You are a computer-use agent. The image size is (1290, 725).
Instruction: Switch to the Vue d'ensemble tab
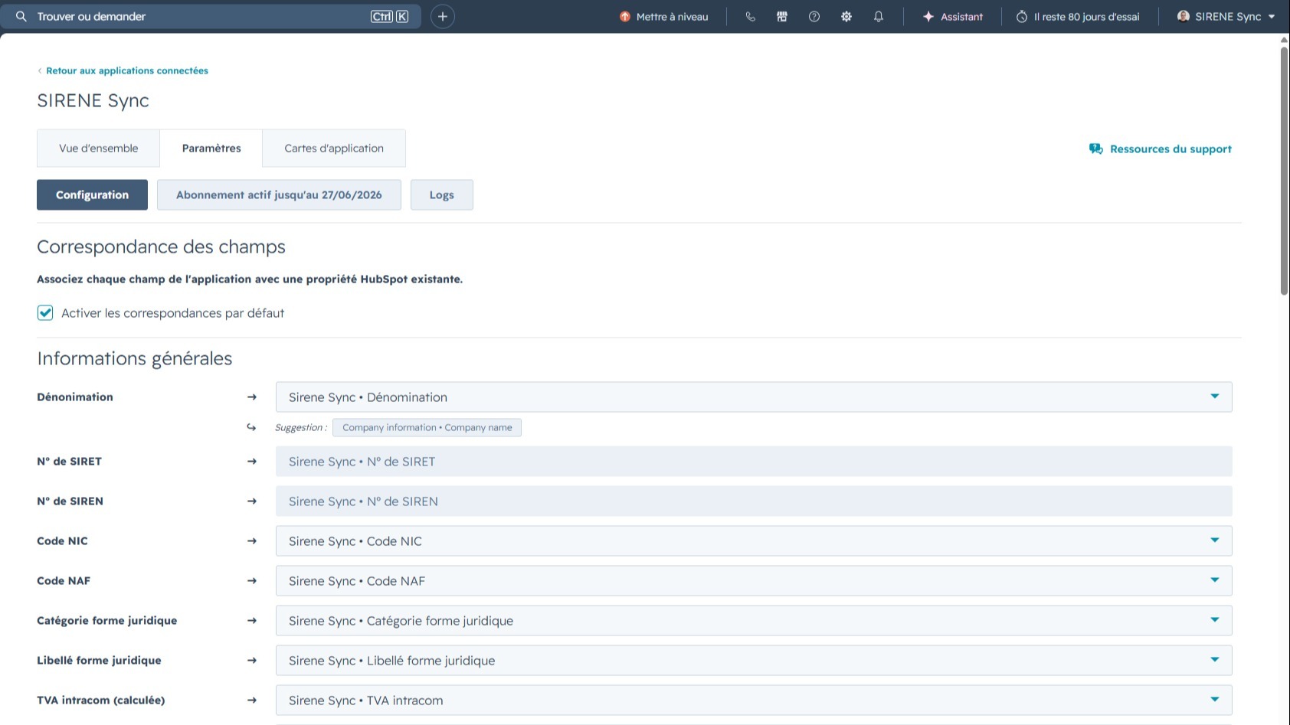pos(99,148)
